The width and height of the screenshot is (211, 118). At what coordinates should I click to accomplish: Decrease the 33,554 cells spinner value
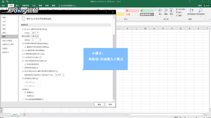point(63,76)
